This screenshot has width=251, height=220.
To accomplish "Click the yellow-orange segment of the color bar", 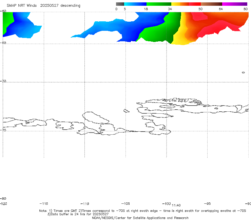I will 180,4.
